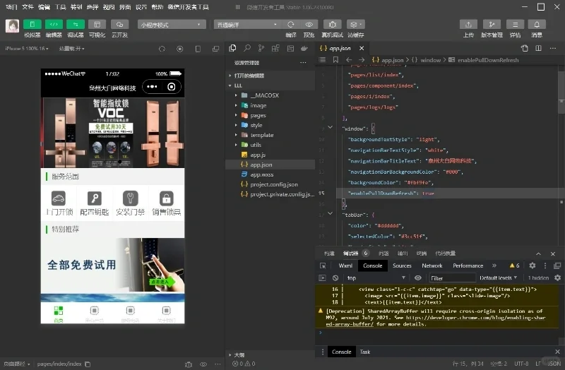This screenshot has height=370, width=565.
Task: Open the compile mode dropdown
Action: (246, 25)
